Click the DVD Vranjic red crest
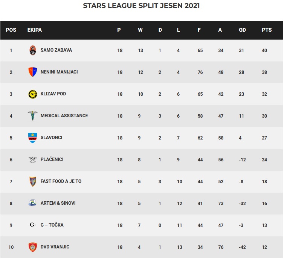The height and width of the screenshot is (259, 284). (33, 247)
